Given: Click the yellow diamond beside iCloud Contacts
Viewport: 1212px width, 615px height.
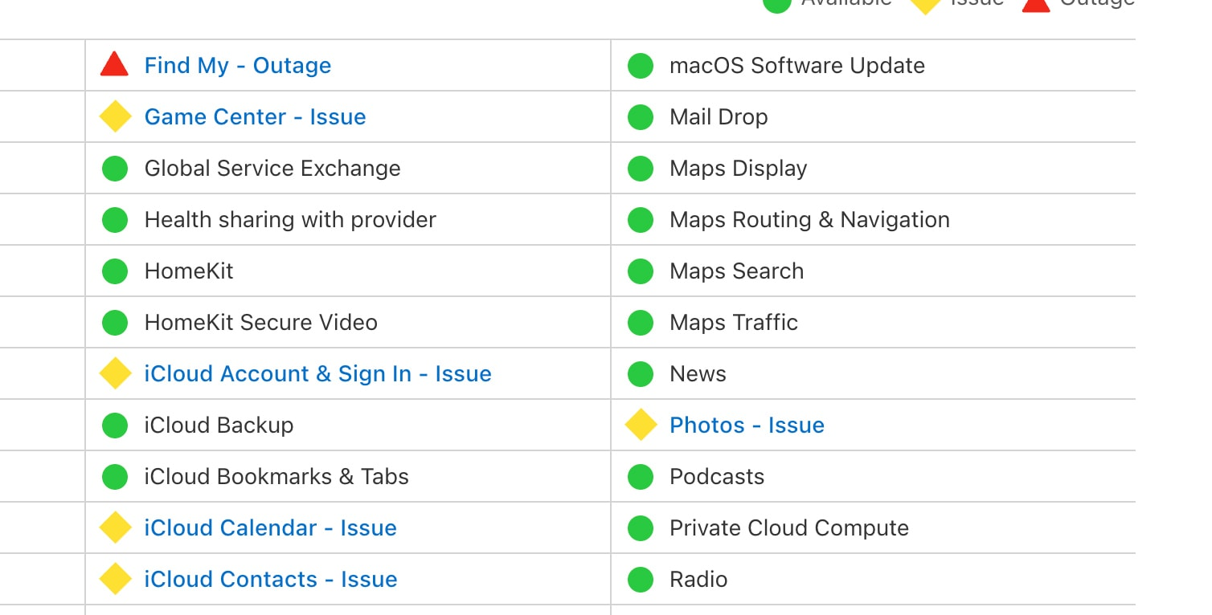Looking at the screenshot, I should [x=115, y=579].
